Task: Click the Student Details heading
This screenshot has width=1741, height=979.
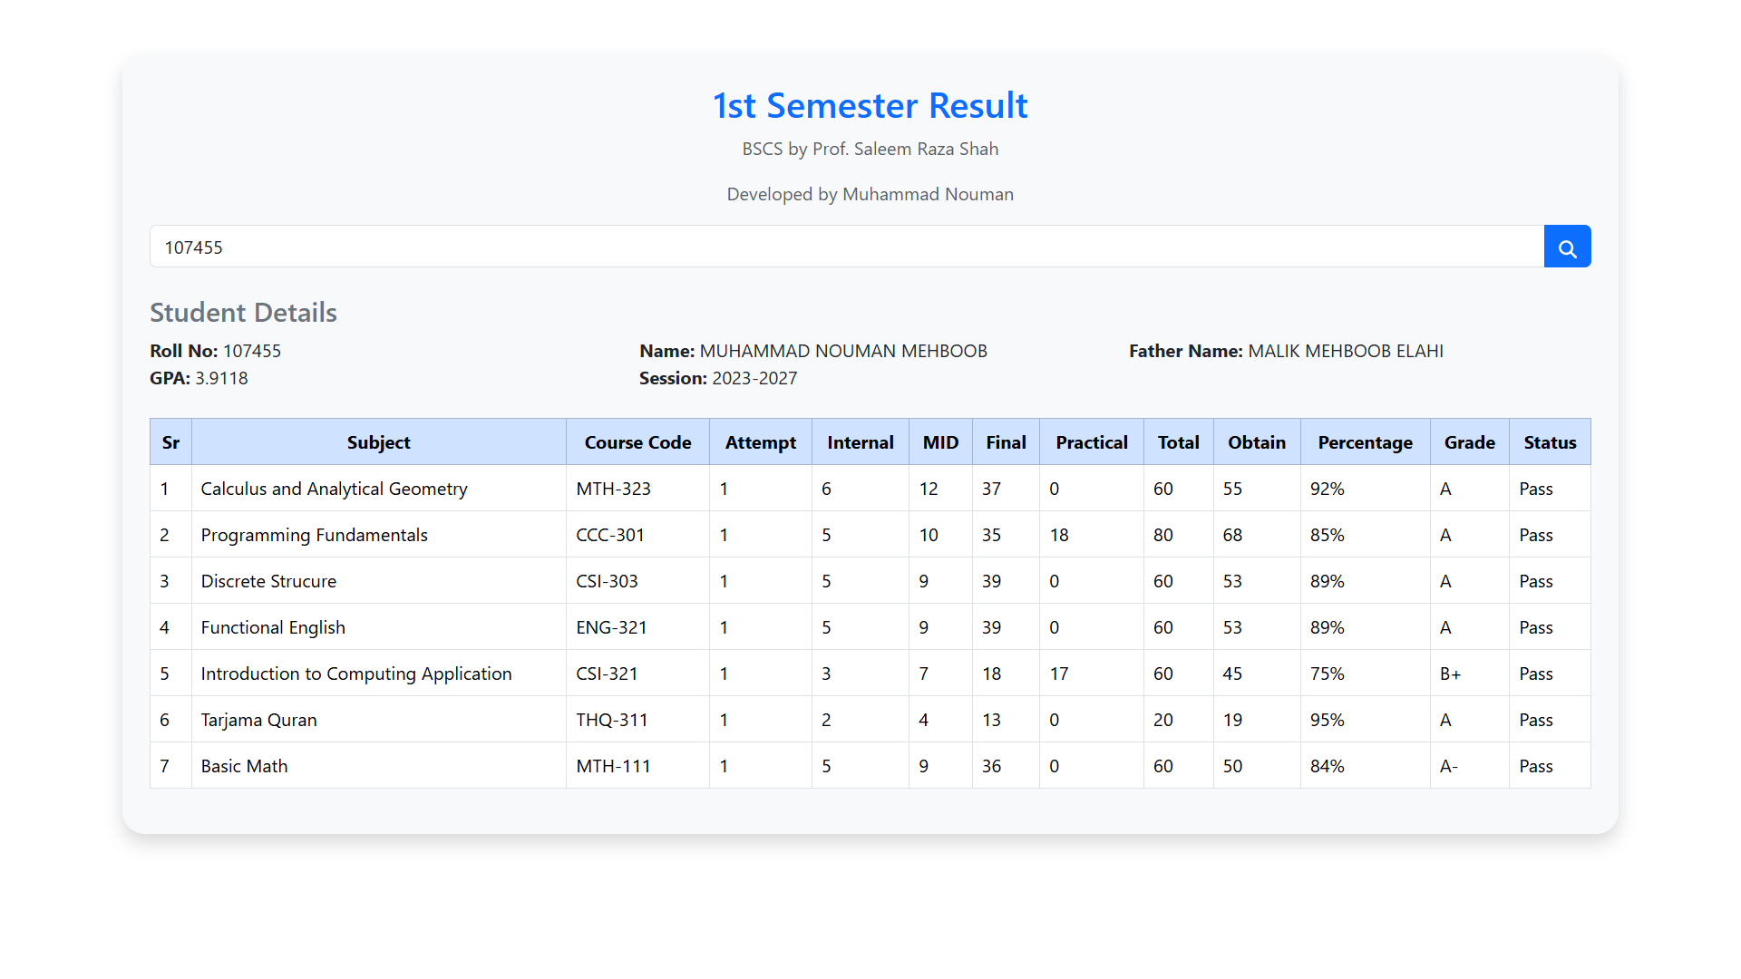Action: point(243,313)
